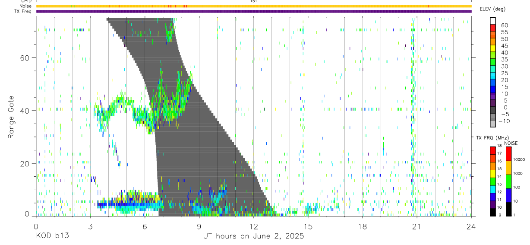
Task: Click the x-axis tick label '12'
Action: 253,226
